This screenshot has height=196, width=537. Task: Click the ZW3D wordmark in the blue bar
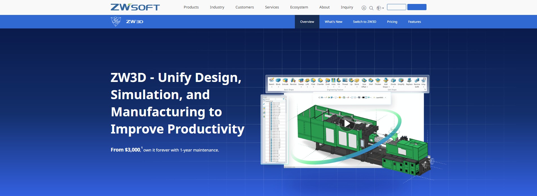point(134,22)
